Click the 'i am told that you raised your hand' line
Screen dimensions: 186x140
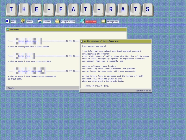112,51
